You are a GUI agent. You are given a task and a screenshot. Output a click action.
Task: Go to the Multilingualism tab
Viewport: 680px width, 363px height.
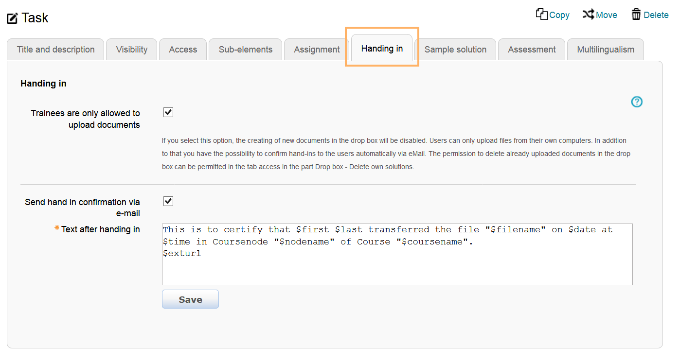[x=606, y=50]
